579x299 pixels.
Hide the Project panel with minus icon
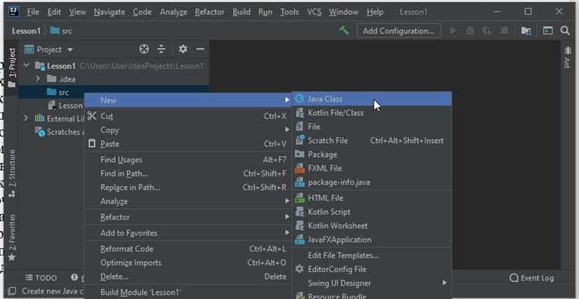pos(200,49)
